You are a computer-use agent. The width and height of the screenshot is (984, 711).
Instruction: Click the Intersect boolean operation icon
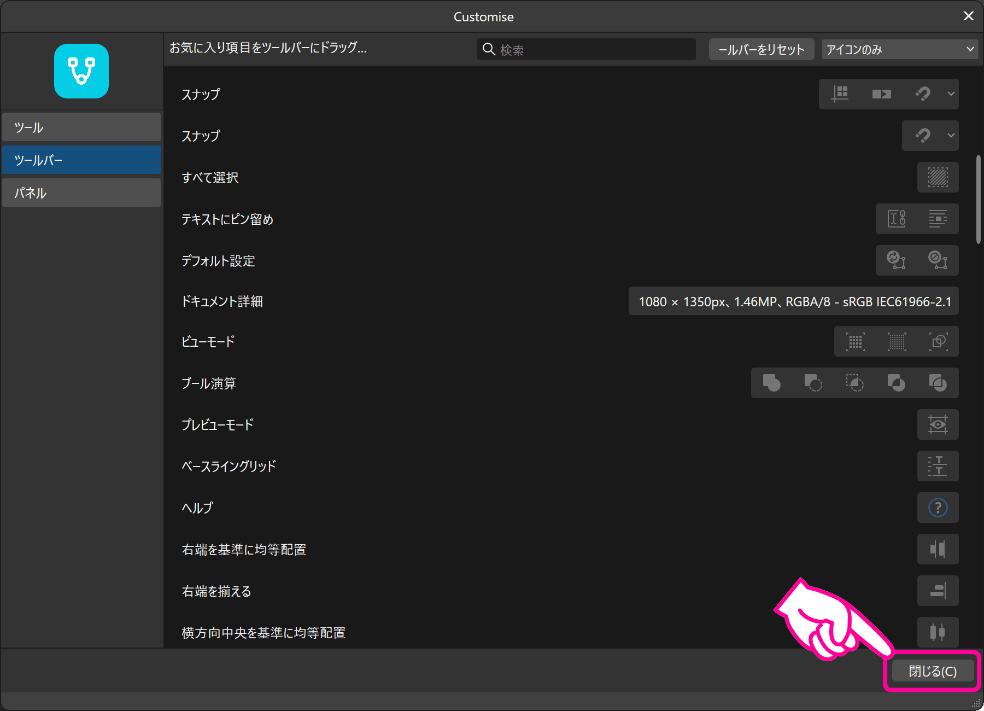tap(855, 383)
